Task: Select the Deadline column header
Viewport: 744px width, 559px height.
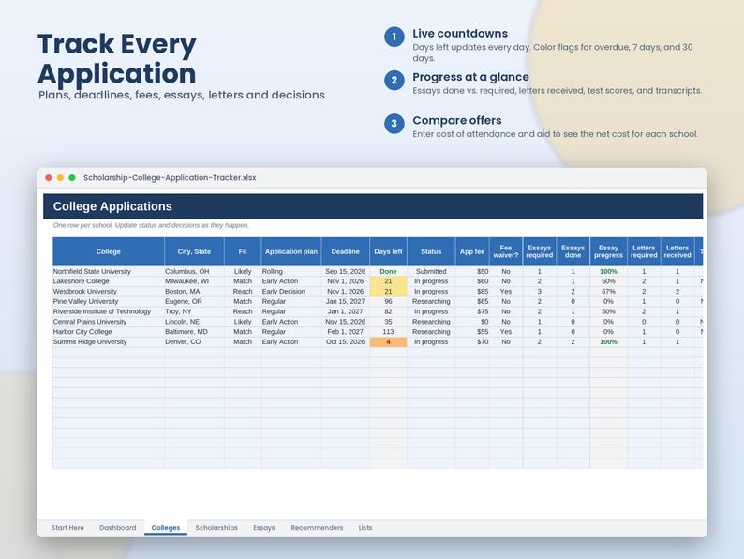Action: (x=346, y=251)
